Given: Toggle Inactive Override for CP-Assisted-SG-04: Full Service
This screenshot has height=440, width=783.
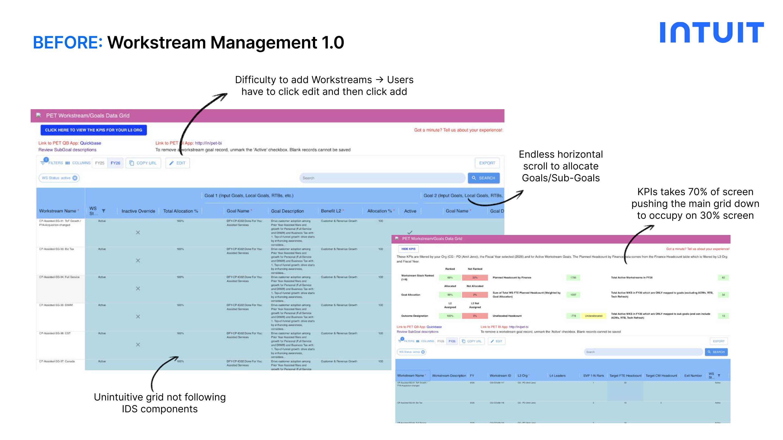Looking at the screenshot, I should click(x=138, y=288).
